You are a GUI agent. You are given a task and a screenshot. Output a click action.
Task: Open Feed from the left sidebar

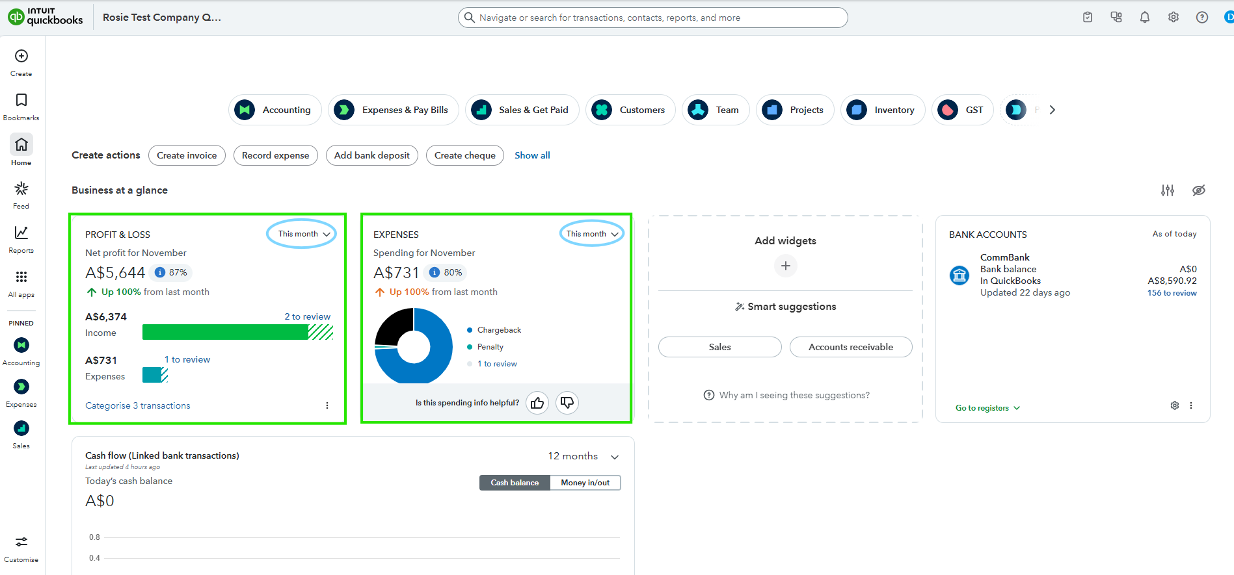coord(21,195)
